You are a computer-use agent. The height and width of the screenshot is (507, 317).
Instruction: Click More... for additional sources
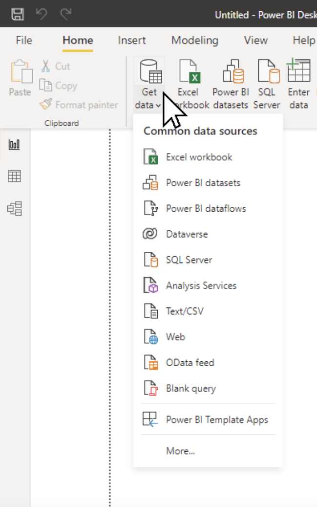[x=208, y=451]
